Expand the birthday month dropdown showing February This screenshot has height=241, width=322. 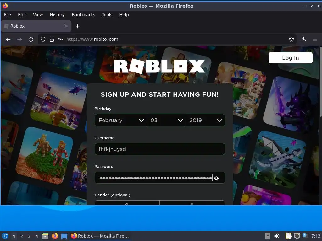click(121, 120)
